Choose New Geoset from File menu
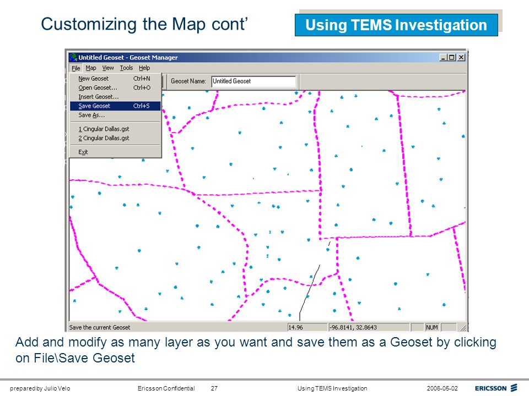Image resolution: width=529 pixels, height=396 pixels. [x=115, y=79]
